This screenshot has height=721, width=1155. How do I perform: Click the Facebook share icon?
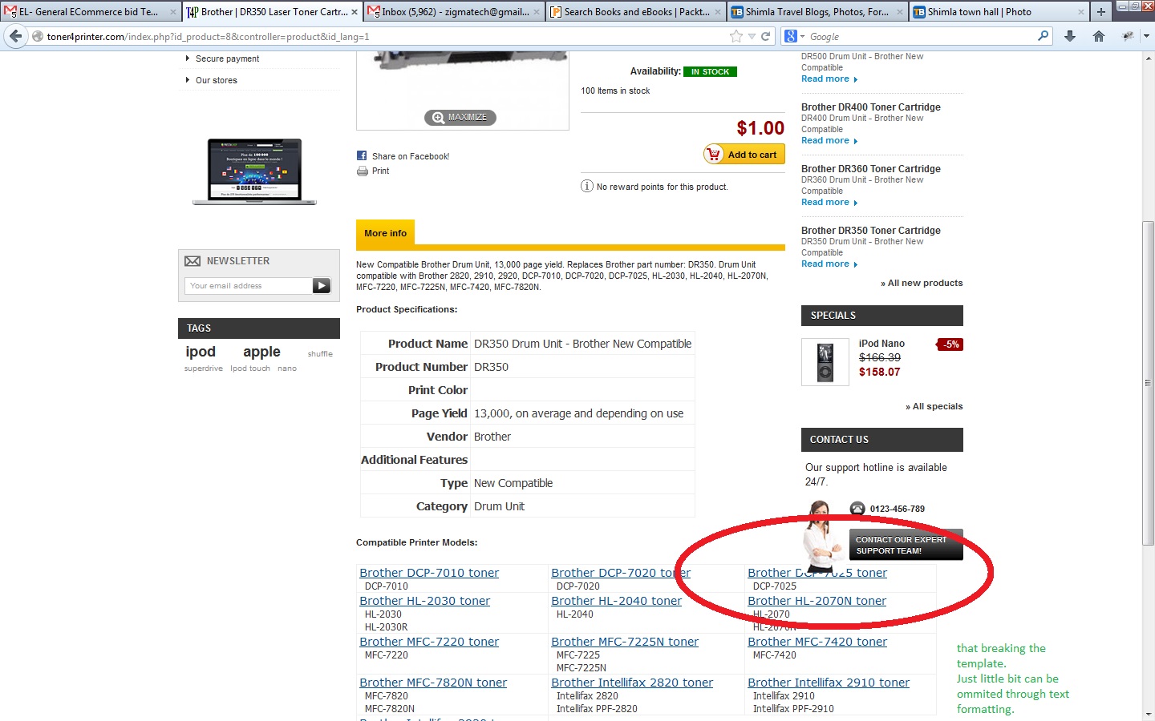[x=362, y=155]
